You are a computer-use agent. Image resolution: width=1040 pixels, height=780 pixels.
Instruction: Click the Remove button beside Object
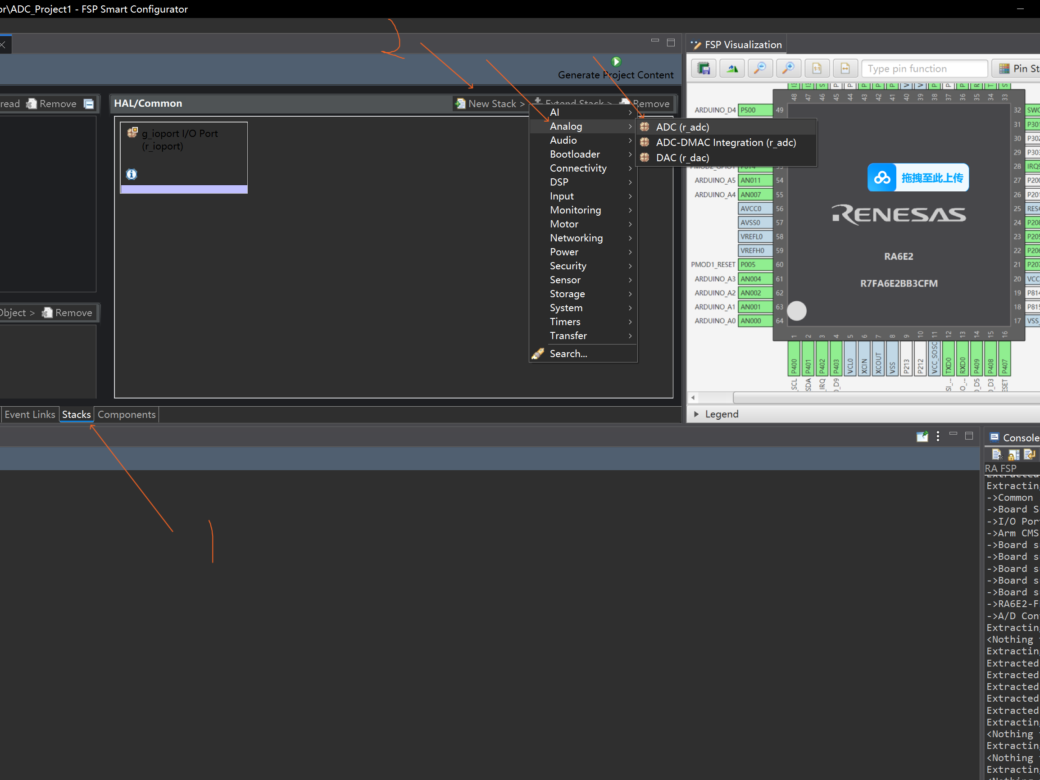pos(67,313)
